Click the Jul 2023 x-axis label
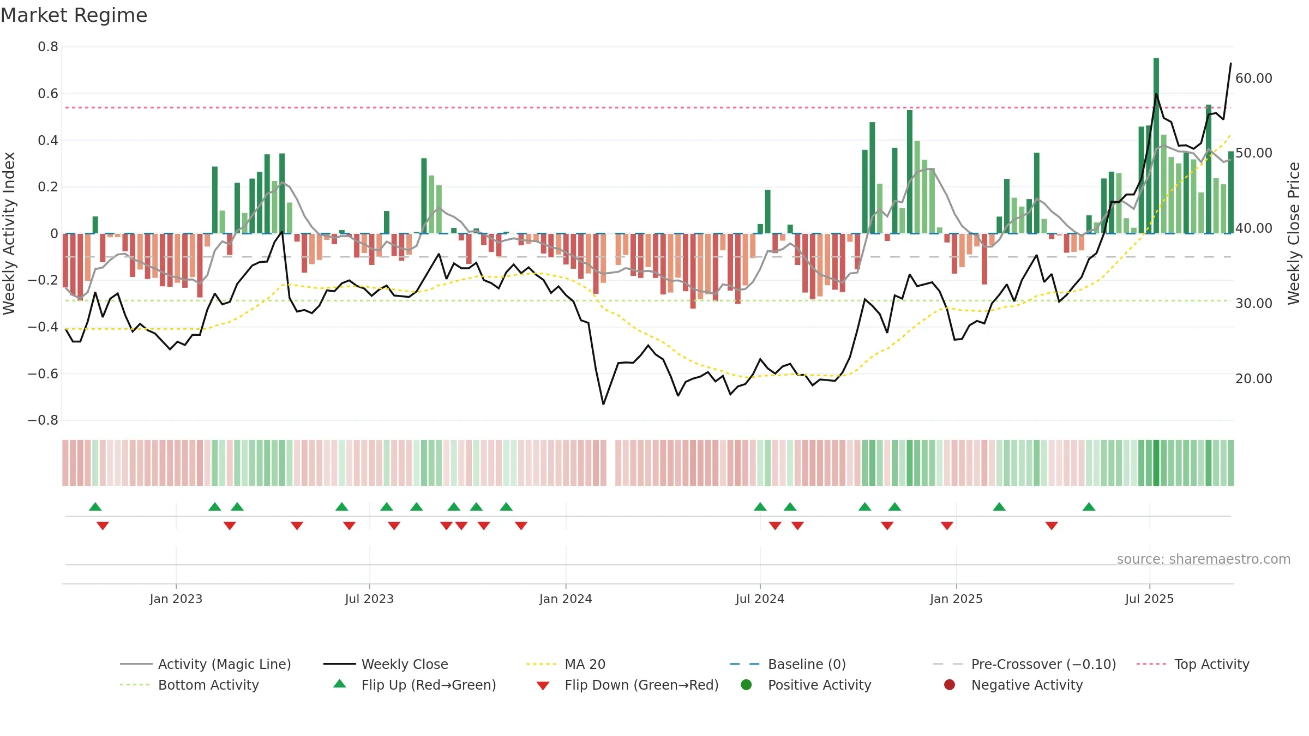The height and width of the screenshot is (736, 1309). pyautogui.click(x=369, y=599)
